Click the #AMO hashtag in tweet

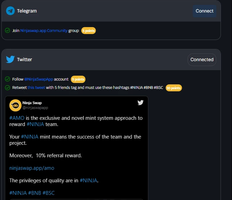[17, 118]
